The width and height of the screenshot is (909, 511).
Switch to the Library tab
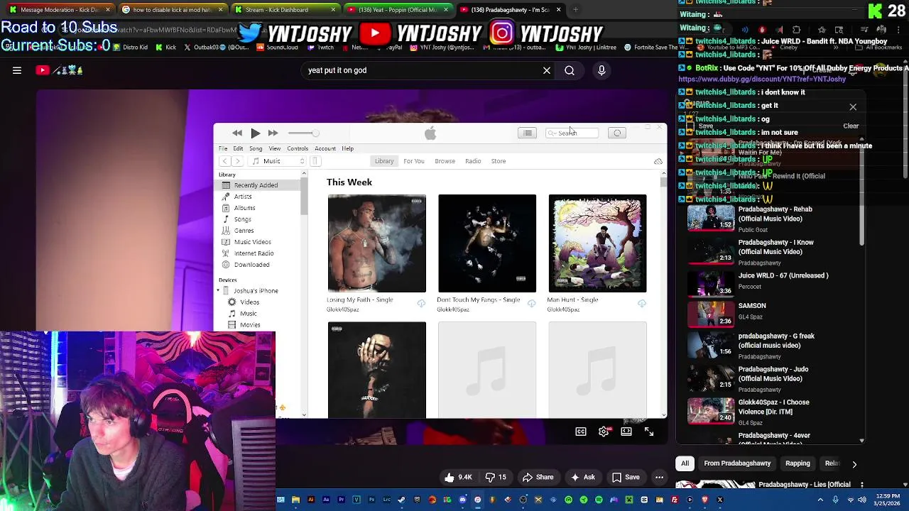384,161
